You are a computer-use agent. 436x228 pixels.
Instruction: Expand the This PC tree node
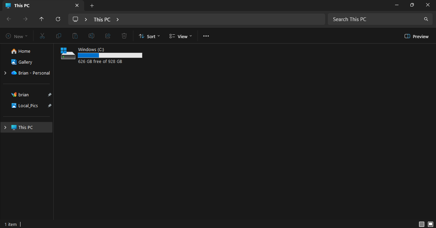click(x=5, y=127)
